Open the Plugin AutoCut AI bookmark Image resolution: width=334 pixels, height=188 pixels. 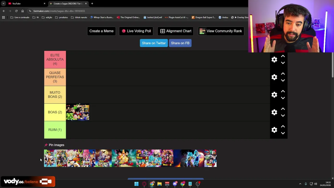pyautogui.click(x=177, y=17)
